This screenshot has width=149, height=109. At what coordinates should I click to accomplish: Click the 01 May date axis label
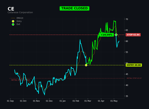point(114,101)
